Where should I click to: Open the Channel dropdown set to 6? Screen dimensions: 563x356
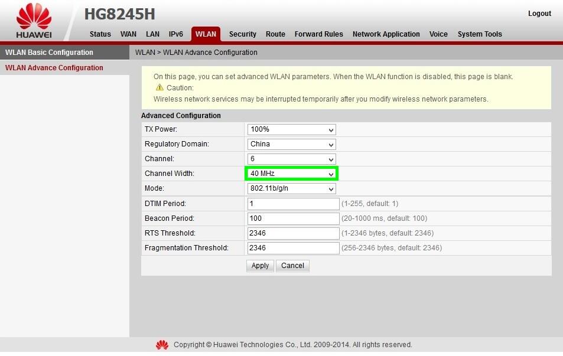pyautogui.click(x=291, y=159)
